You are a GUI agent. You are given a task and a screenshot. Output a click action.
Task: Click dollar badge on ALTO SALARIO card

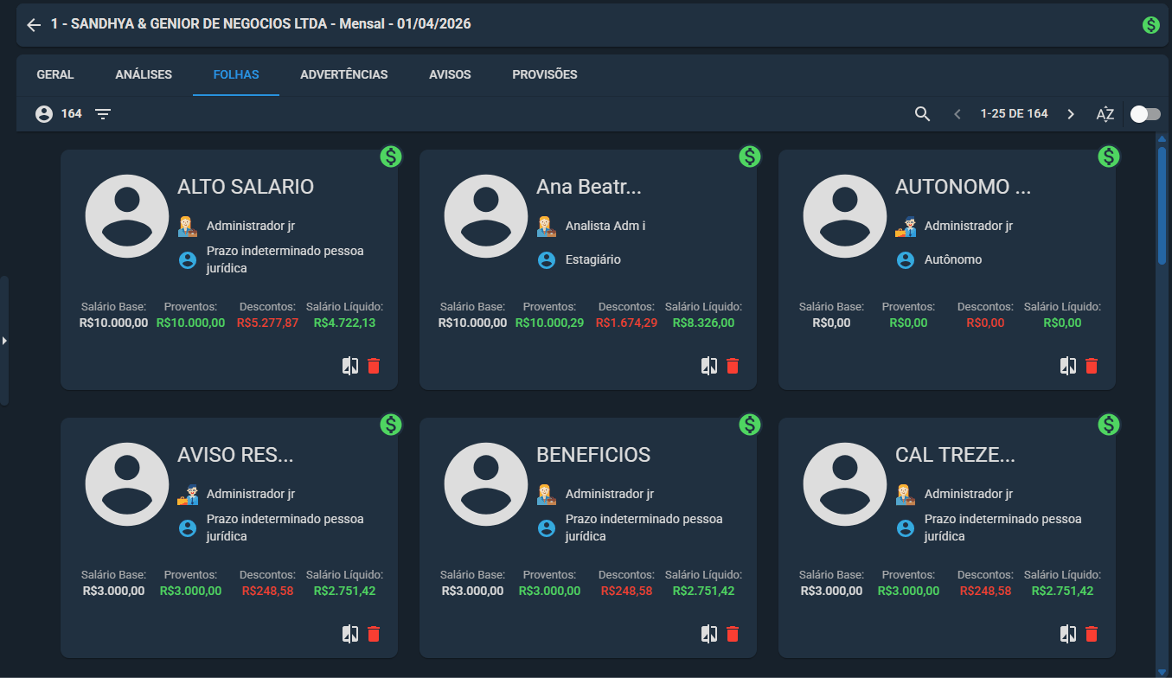[x=391, y=157]
